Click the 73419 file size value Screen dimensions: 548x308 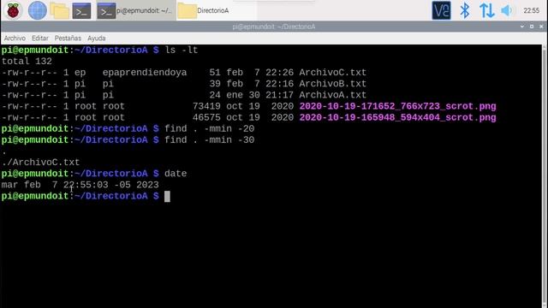[x=206, y=106]
